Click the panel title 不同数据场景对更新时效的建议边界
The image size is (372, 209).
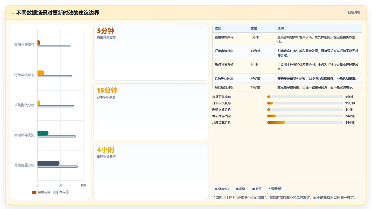[x=58, y=13]
